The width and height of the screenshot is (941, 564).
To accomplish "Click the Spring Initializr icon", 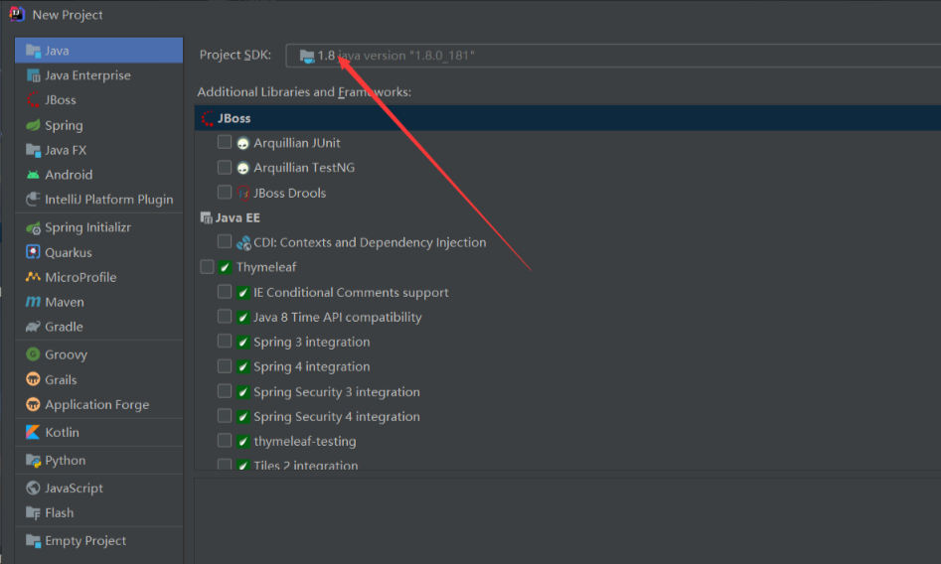I will 33,227.
